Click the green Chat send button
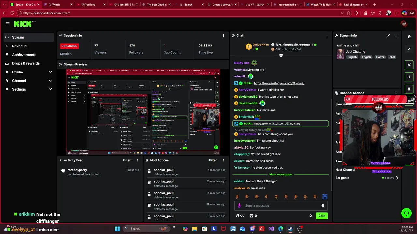The height and width of the screenshot is (234, 417). pyautogui.click(x=322, y=216)
